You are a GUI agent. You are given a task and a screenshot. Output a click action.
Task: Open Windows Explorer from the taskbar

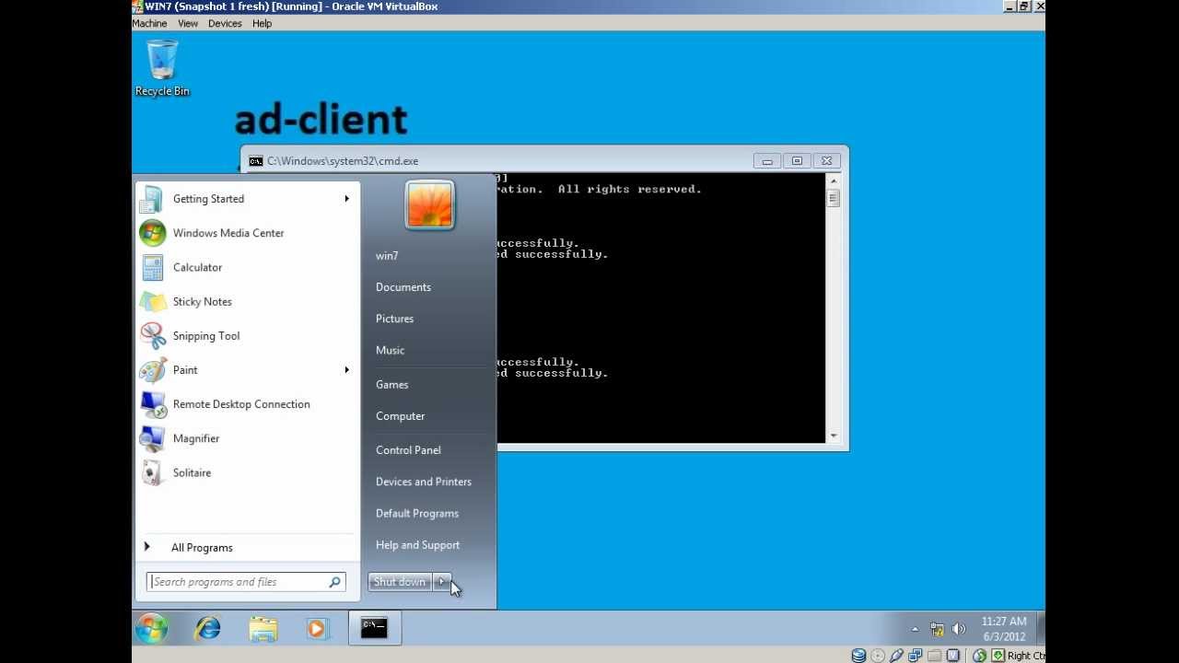tap(263, 628)
